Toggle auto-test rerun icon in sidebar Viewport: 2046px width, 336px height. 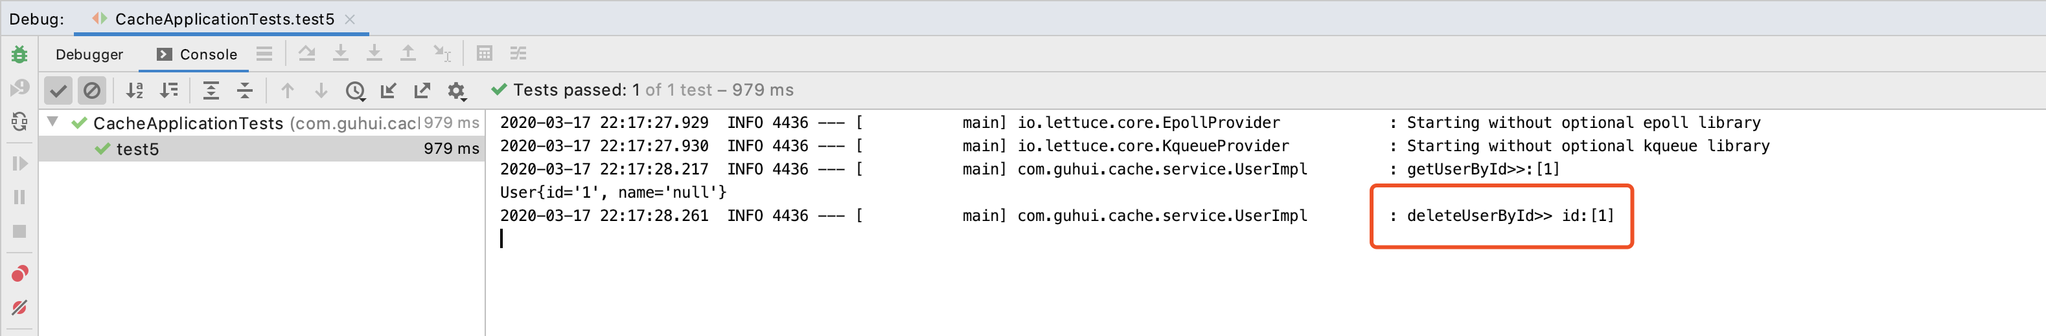(19, 121)
